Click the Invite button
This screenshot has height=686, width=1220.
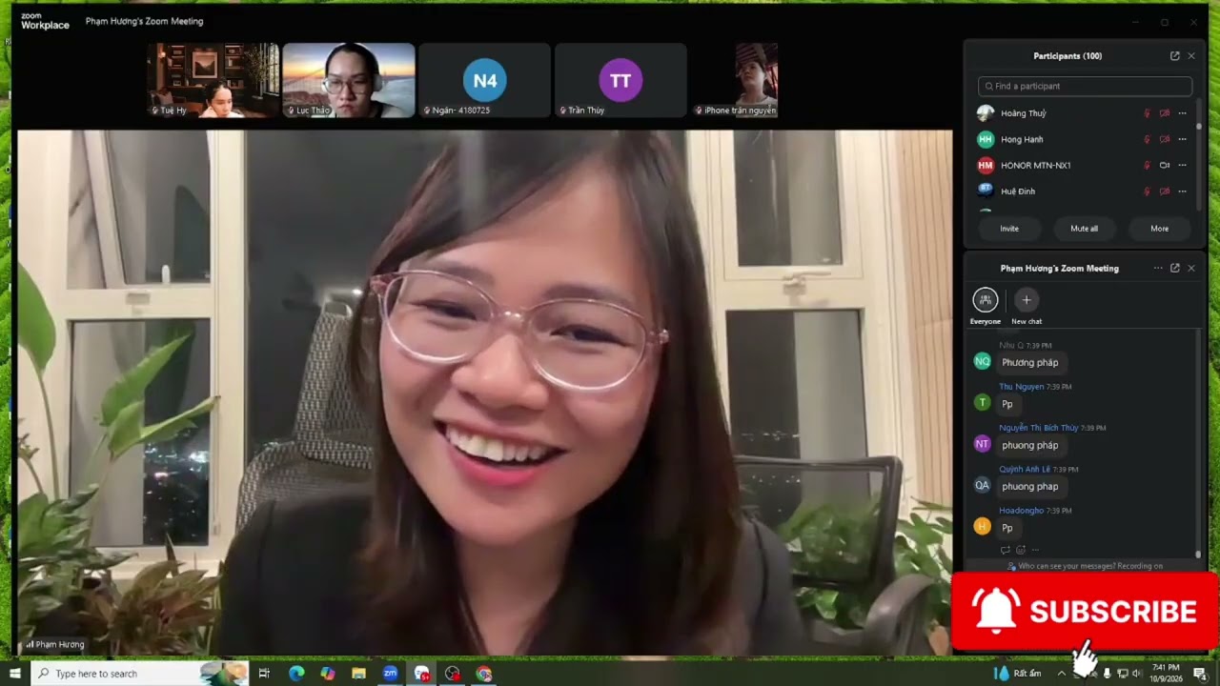1009,229
